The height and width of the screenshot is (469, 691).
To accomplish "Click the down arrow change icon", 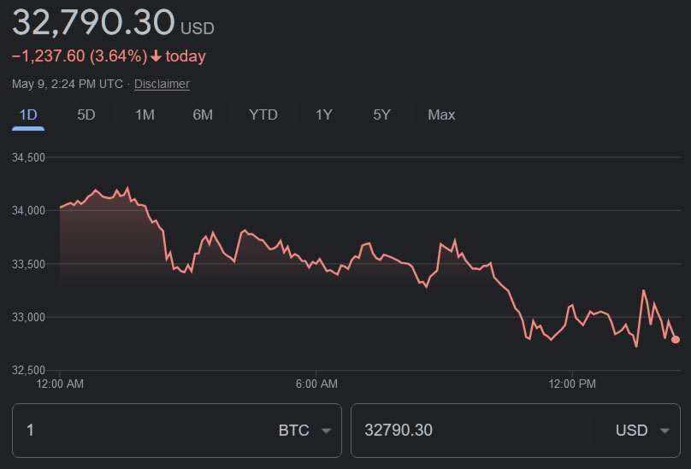I will pos(156,56).
